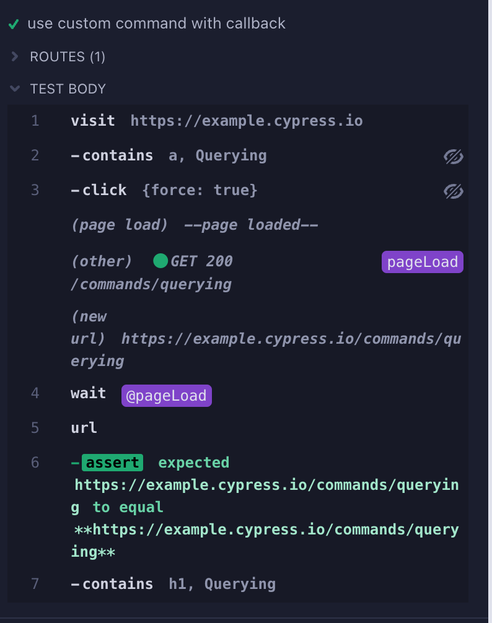Click the GET 200 network request entry
Screen dimensions: 492x623
coord(201,261)
